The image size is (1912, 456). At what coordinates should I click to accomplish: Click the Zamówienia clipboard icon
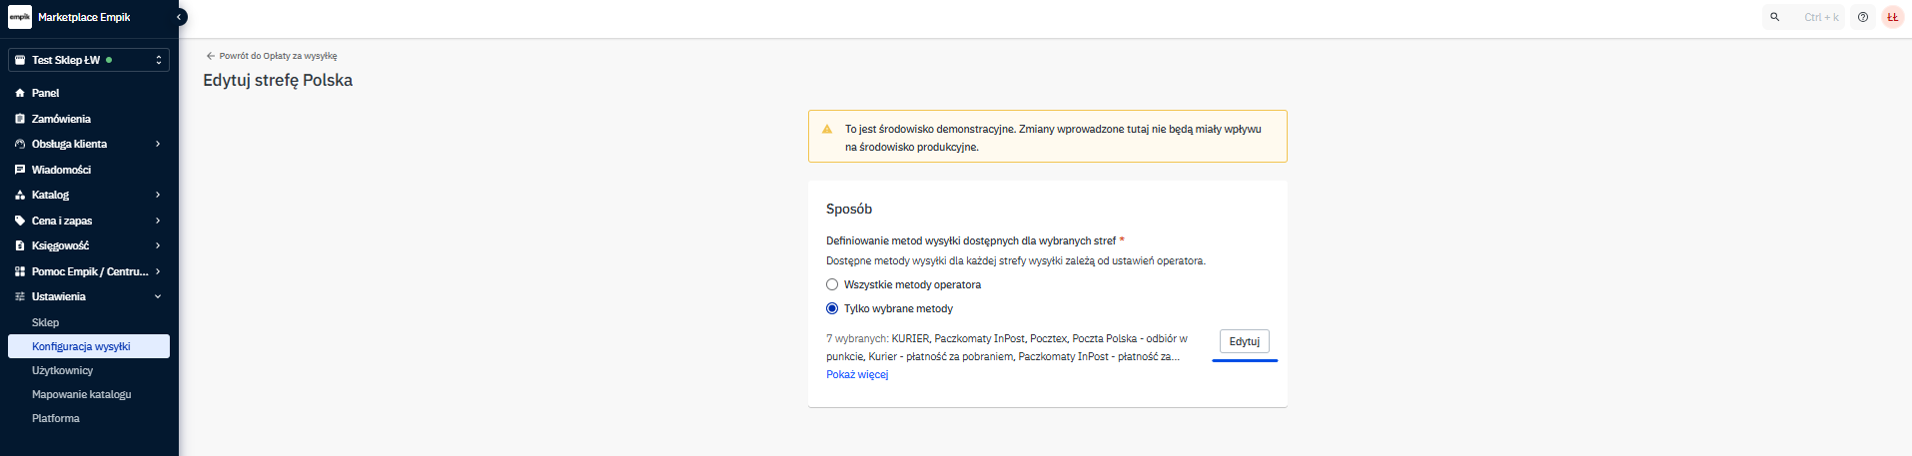(20, 119)
